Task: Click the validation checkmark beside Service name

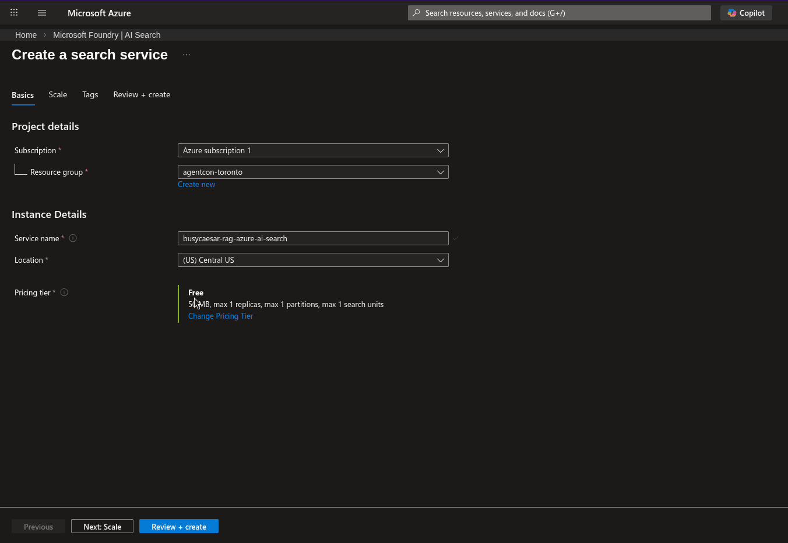Action: click(455, 238)
